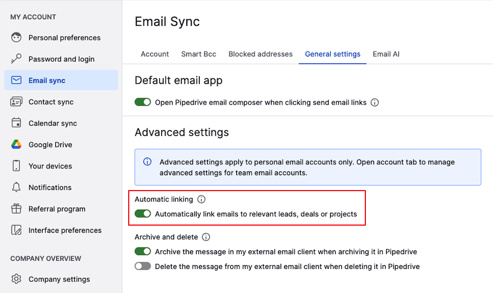Open Company settings in sidebar

[59, 279]
